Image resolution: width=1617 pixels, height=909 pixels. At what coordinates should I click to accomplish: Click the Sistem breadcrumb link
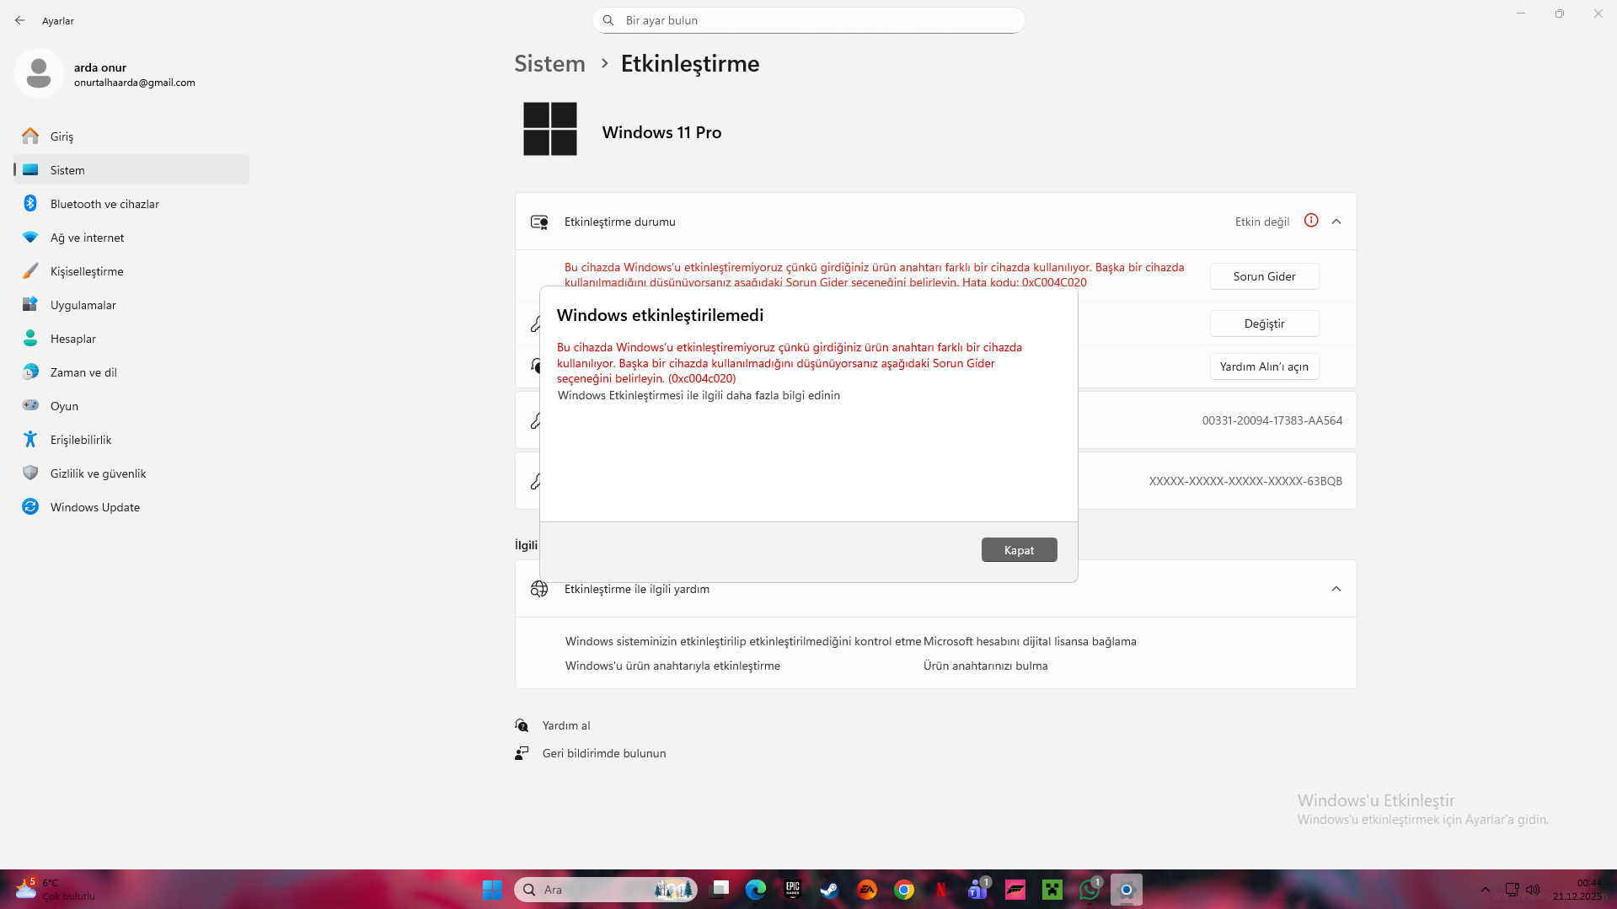pos(549,63)
